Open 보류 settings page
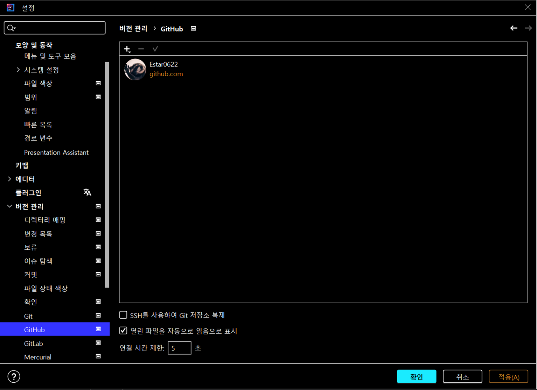537x390 pixels. (x=30, y=247)
